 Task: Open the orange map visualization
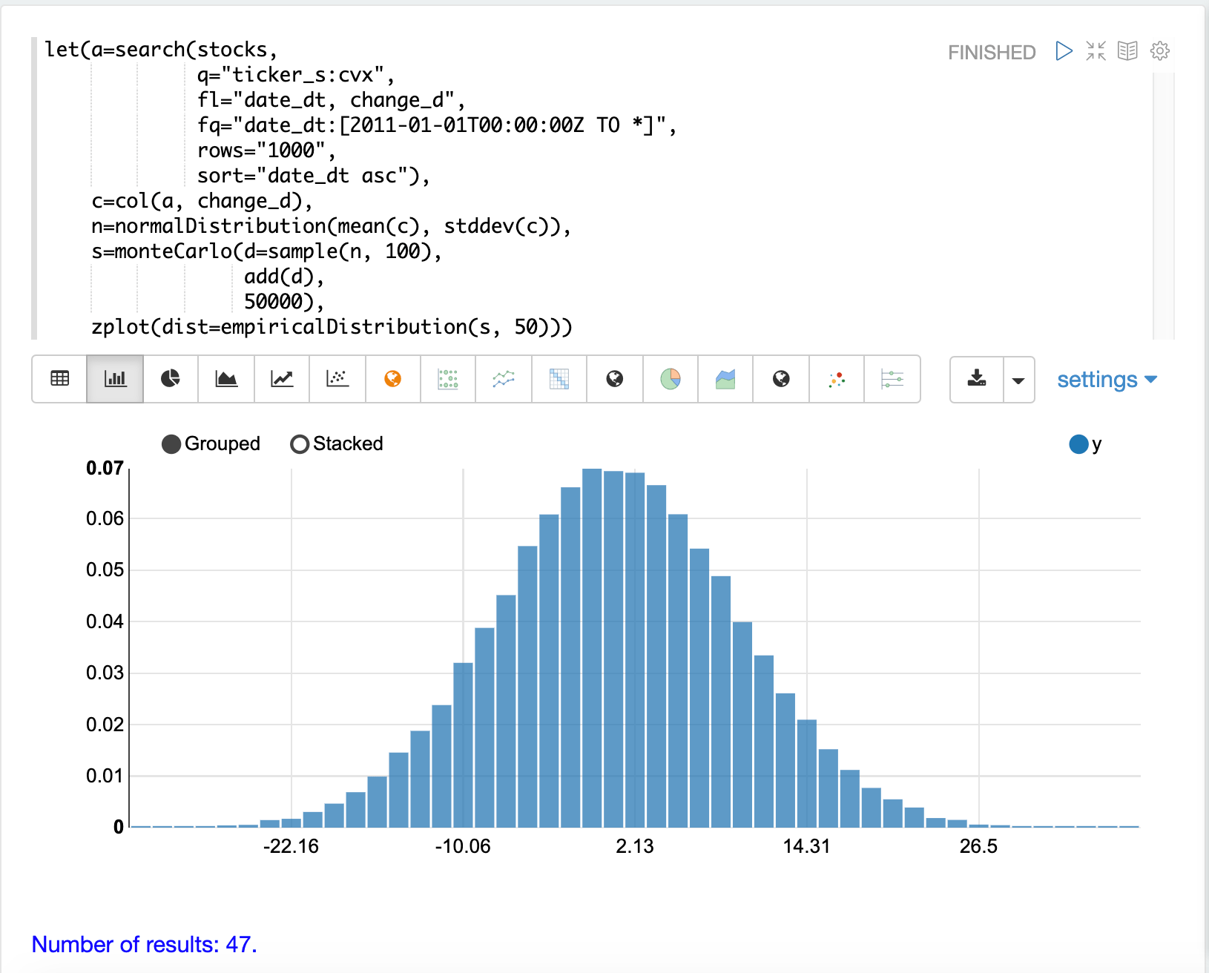pos(392,379)
